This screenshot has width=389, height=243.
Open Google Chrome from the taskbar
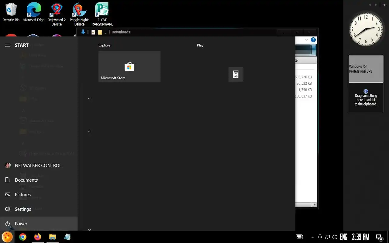coord(23,237)
